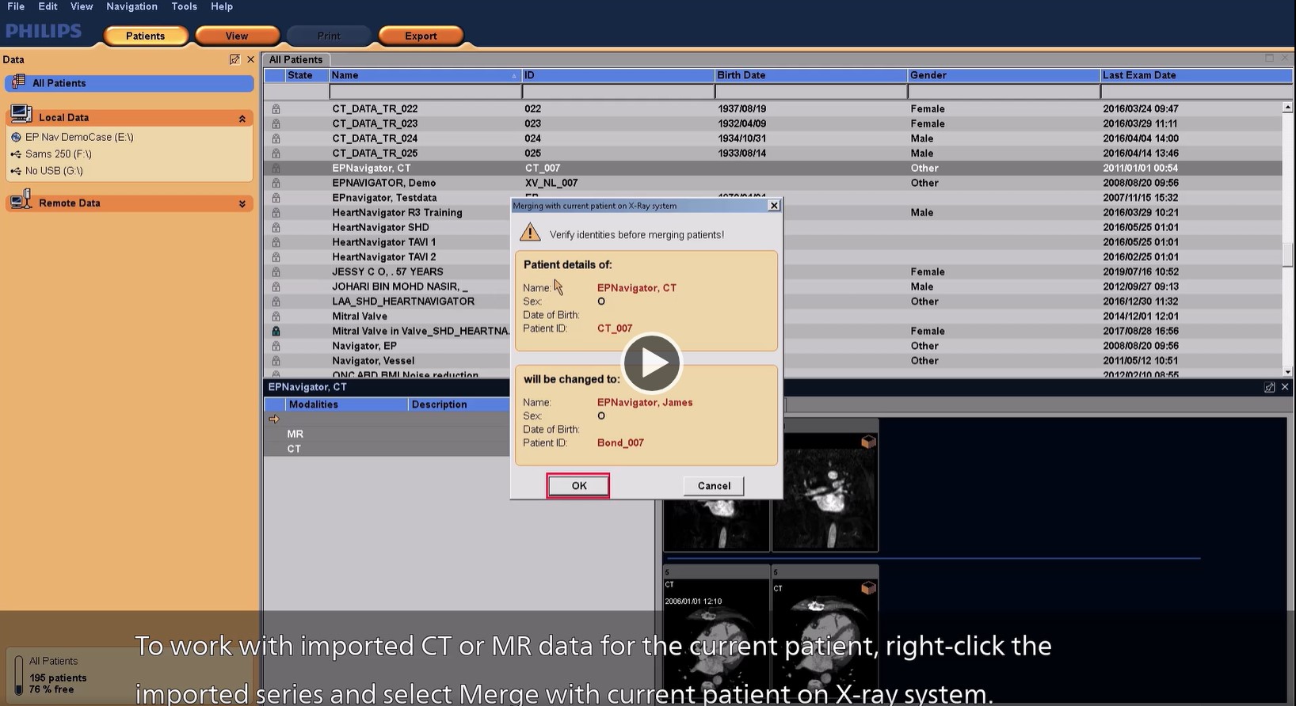
Task: Click Cancel in the merge dialog
Action: click(714, 486)
